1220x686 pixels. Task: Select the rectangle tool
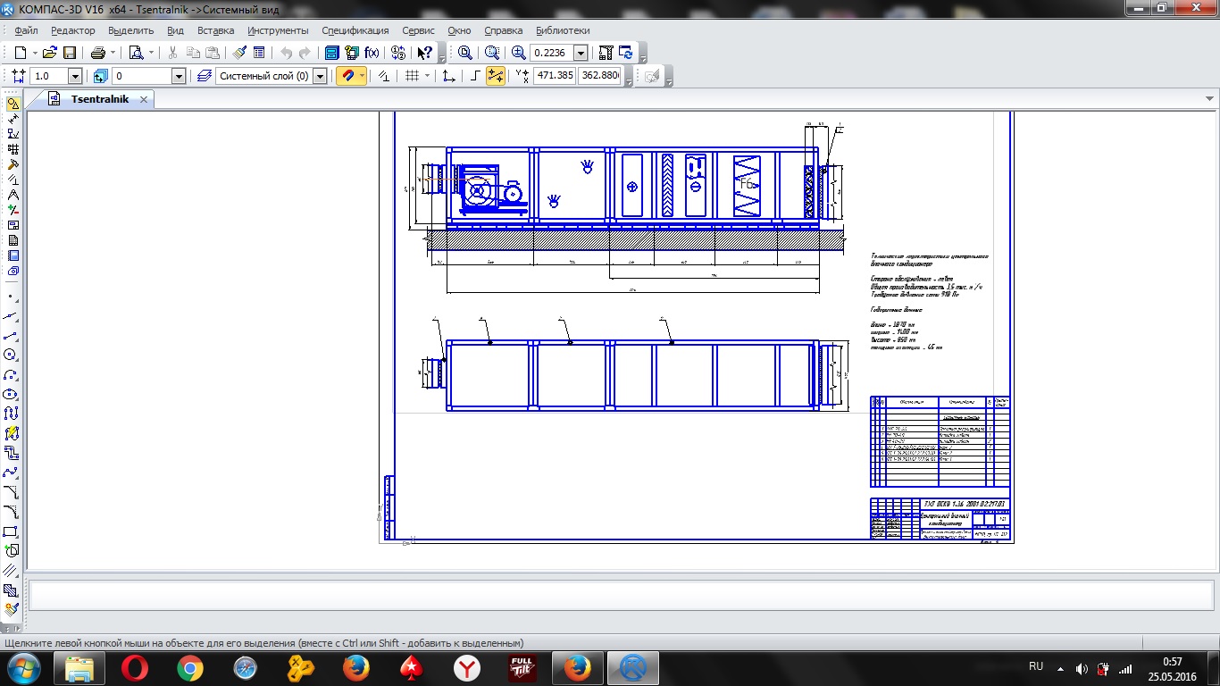12,531
